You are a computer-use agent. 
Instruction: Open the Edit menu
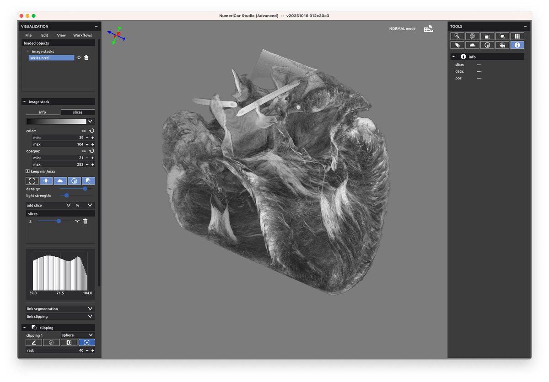[44, 35]
